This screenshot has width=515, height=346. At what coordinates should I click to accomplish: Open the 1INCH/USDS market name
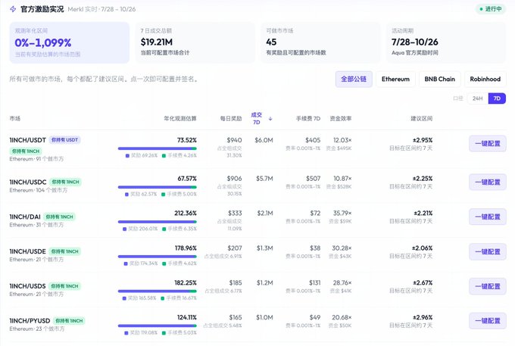[27, 286]
